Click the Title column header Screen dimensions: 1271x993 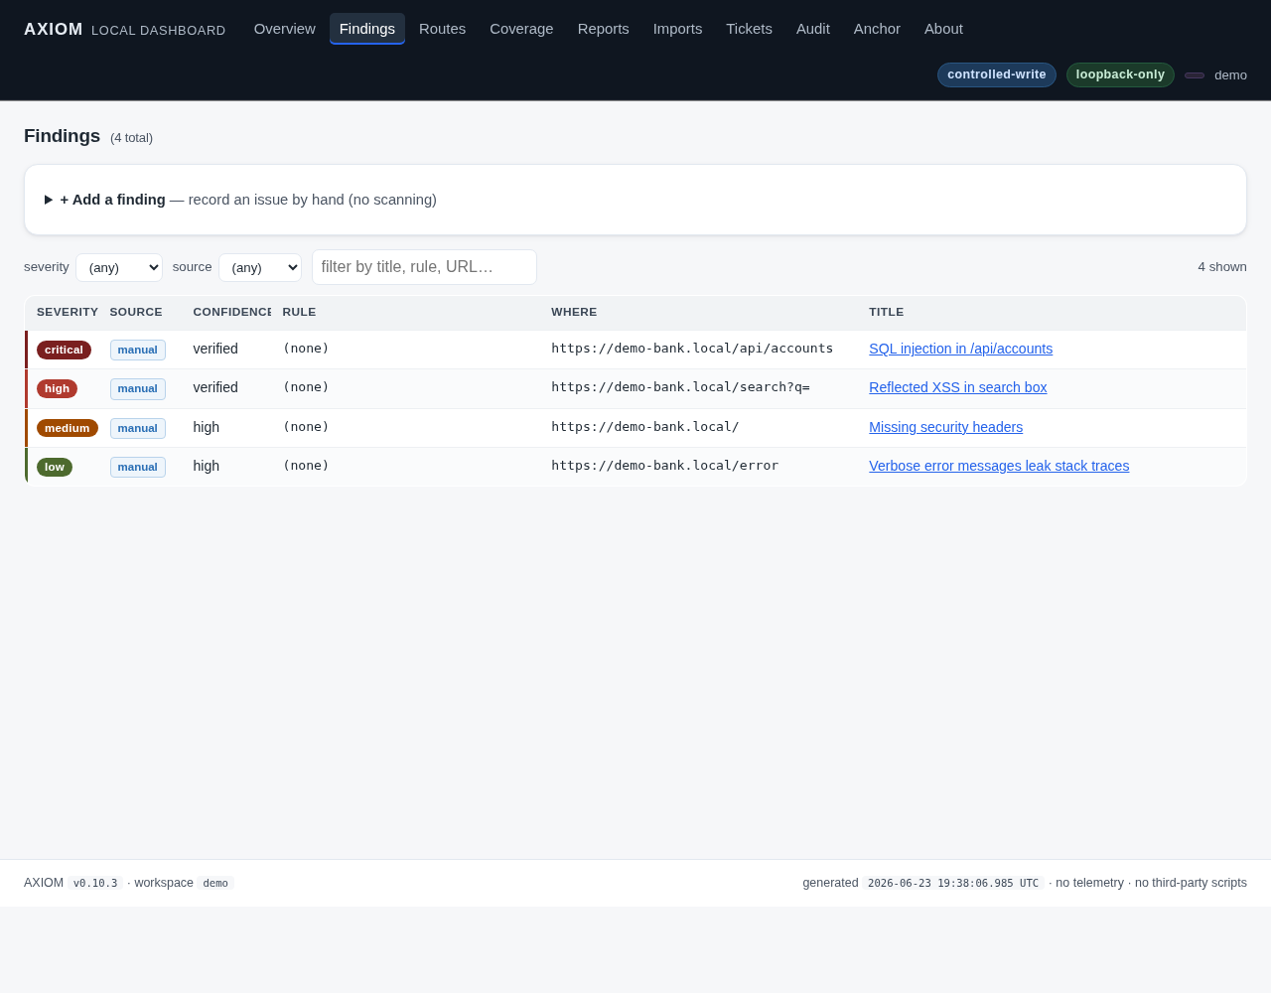887,312
